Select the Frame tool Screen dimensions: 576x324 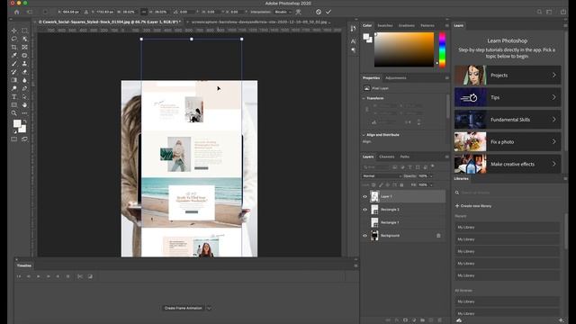24,47
